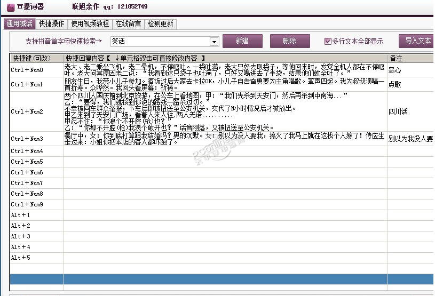This screenshot has width=435, height=296.
Task: Expand the 笑话 category dropdown arrow
Action: click(x=214, y=42)
